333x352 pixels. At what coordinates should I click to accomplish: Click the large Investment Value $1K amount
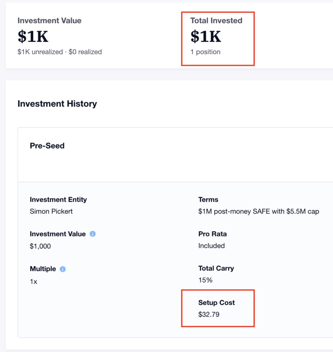pyautogui.click(x=33, y=36)
